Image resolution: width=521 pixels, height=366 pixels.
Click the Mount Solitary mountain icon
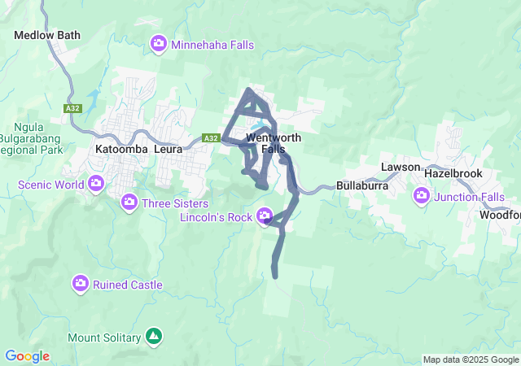click(x=154, y=337)
